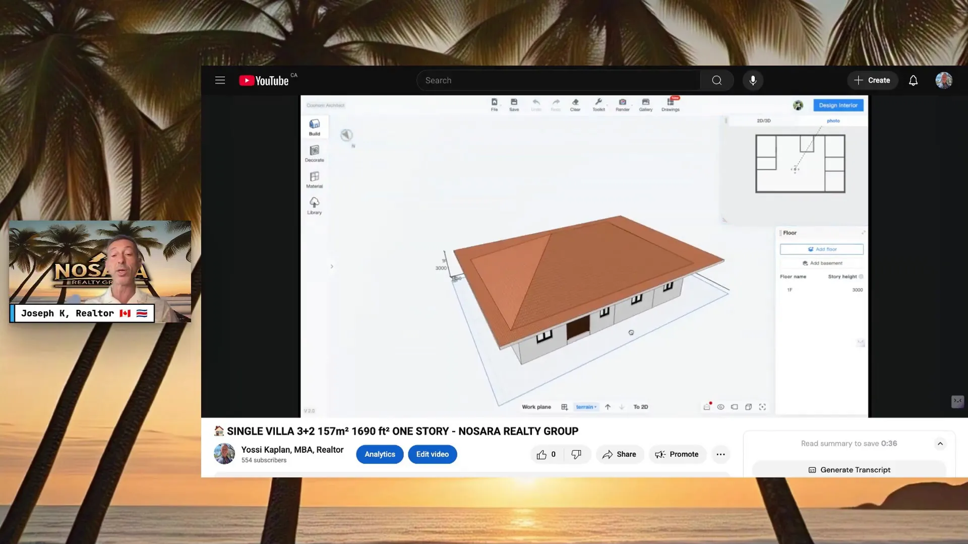Click the Add basement button
Viewport: 968px width, 544px height.
click(822, 263)
